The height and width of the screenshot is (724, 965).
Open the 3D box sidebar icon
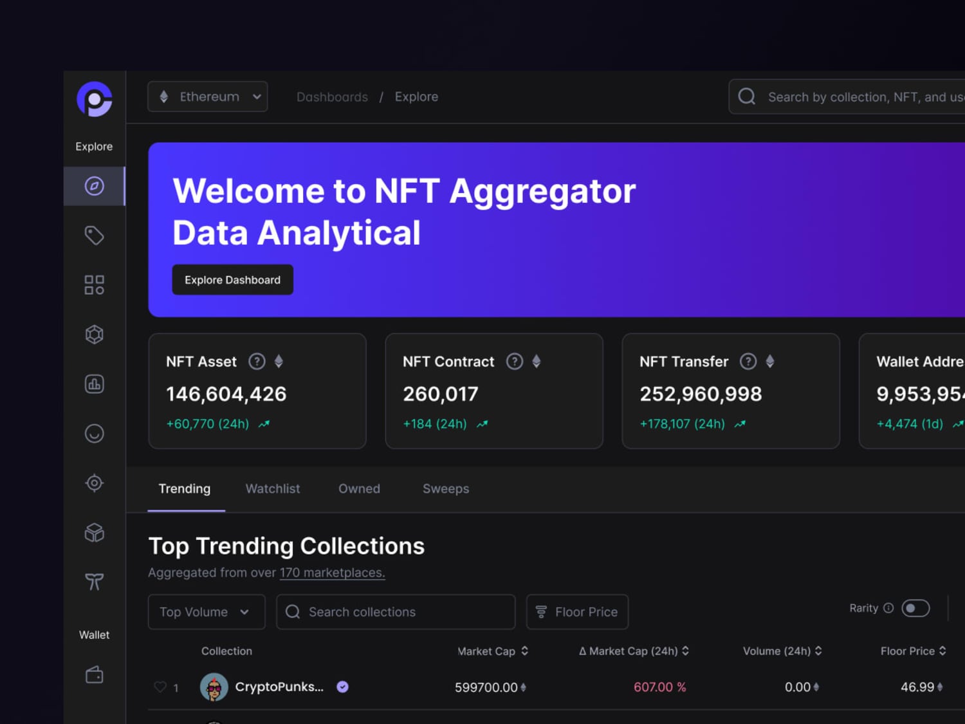[x=95, y=532]
